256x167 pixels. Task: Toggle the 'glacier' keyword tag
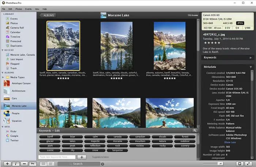pyautogui.click(x=50, y=141)
